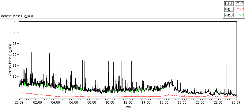Click the 35 value on y-axis
245x110 pixels.
[15, 22]
